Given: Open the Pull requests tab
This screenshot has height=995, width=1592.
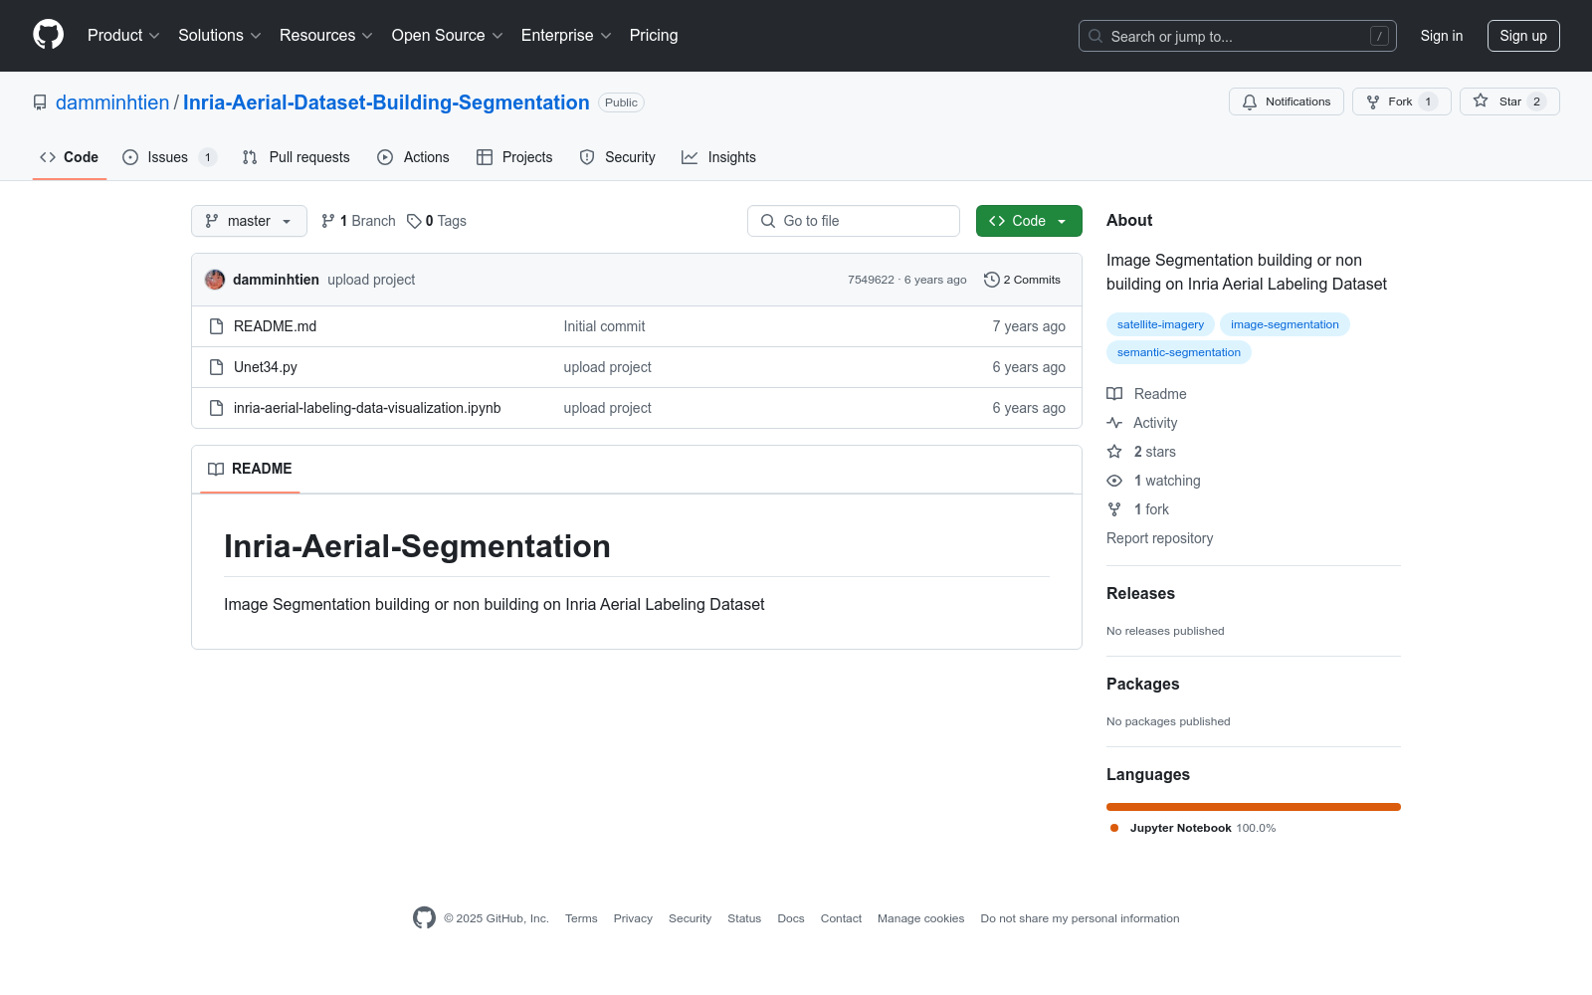Looking at the screenshot, I should tap(296, 157).
